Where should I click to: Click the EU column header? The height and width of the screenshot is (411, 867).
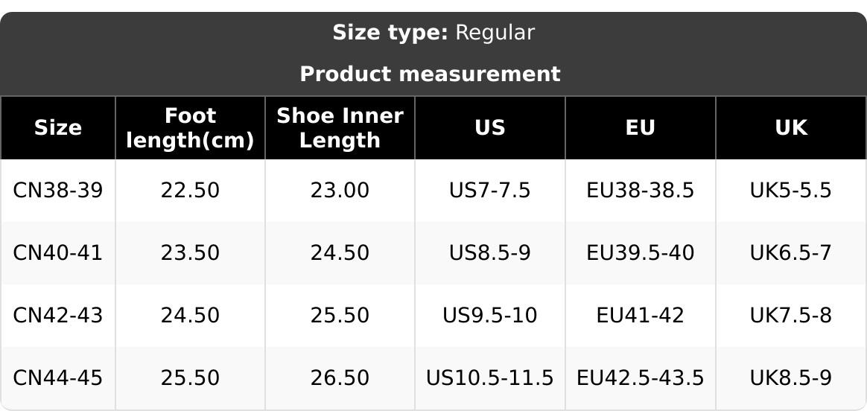click(641, 128)
